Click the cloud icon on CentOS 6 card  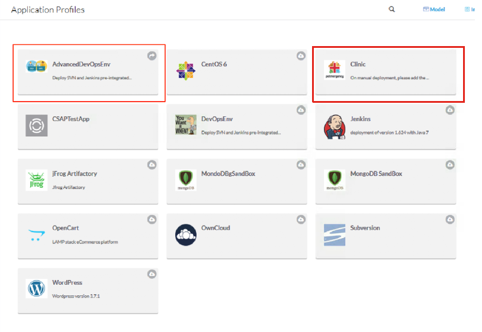point(301,56)
